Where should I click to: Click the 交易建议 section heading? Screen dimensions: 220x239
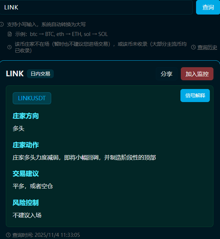pos(26,174)
